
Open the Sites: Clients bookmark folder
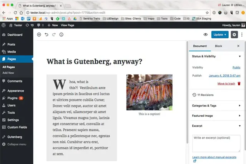click(x=131, y=18)
